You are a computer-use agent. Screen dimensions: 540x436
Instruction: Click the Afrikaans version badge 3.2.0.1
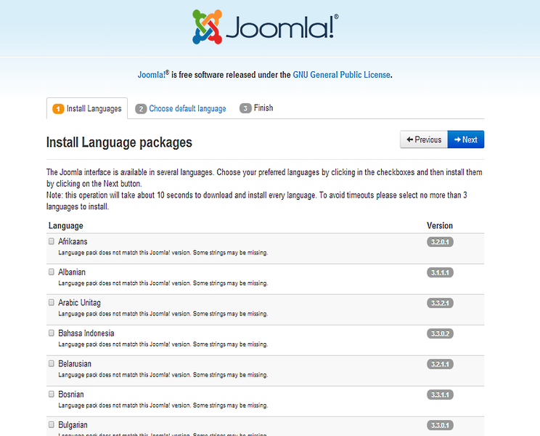(x=440, y=242)
